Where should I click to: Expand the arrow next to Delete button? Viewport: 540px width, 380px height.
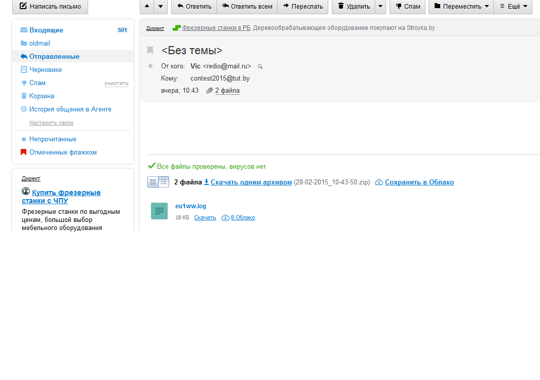point(380,7)
